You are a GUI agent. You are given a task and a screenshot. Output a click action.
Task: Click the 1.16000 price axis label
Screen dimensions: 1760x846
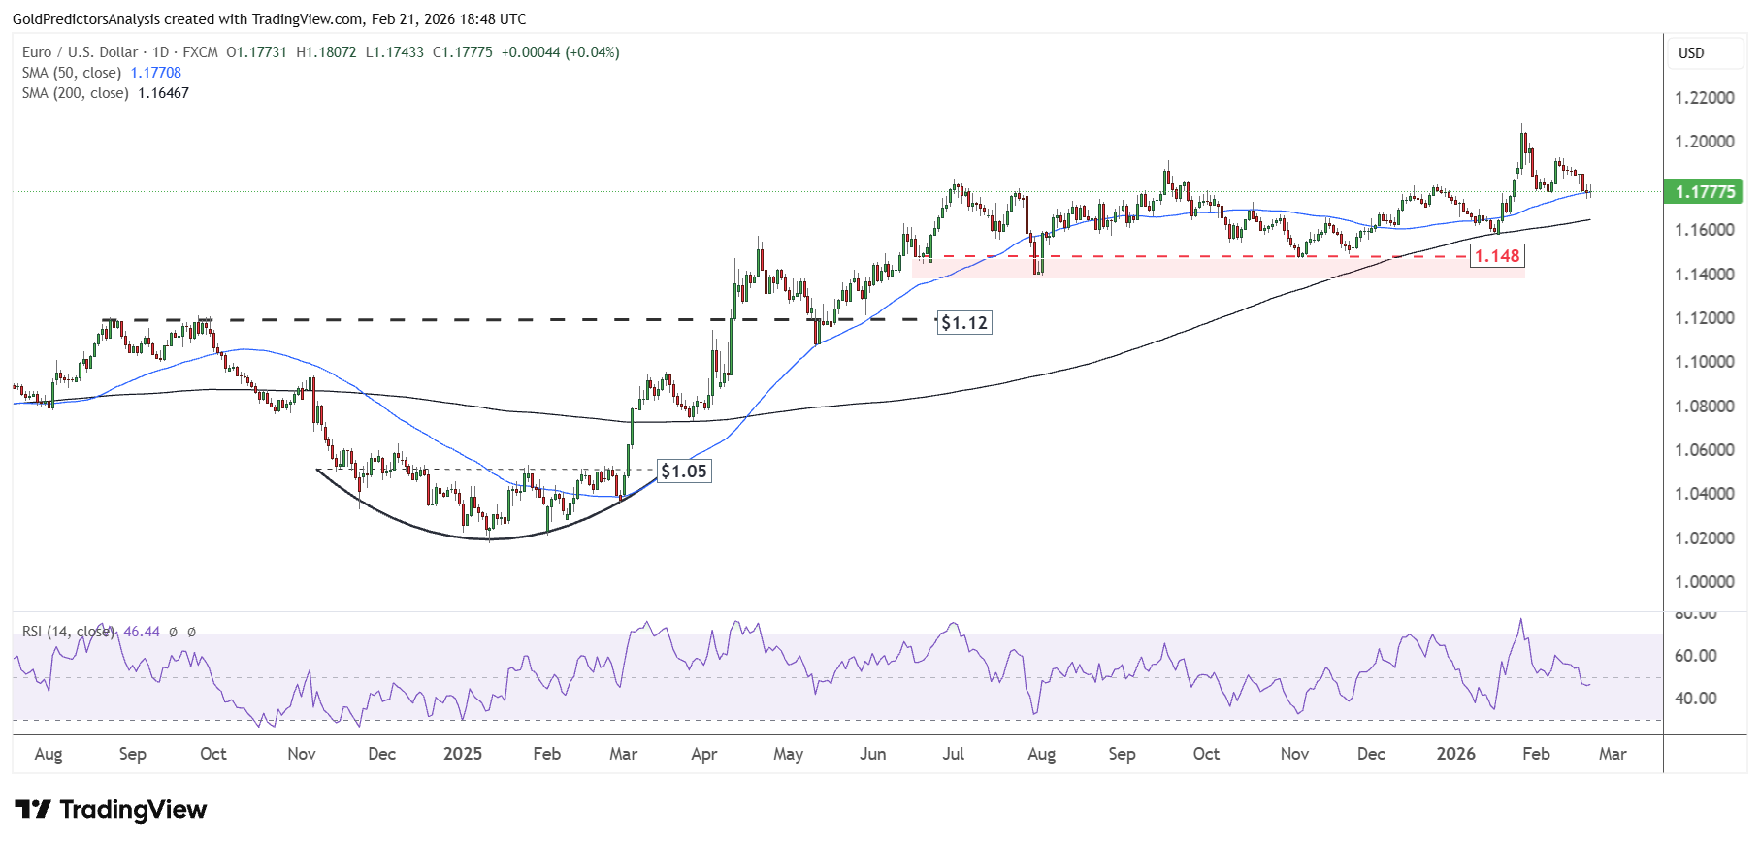(x=1705, y=230)
